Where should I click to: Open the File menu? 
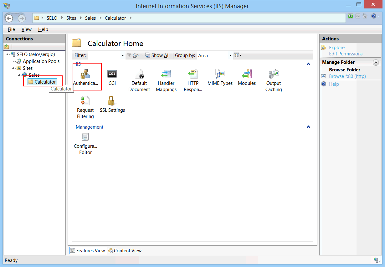click(x=11, y=29)
